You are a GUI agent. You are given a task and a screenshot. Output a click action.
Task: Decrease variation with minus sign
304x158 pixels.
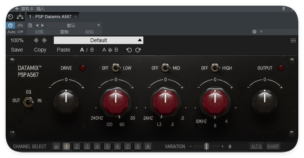coord(191,146)
